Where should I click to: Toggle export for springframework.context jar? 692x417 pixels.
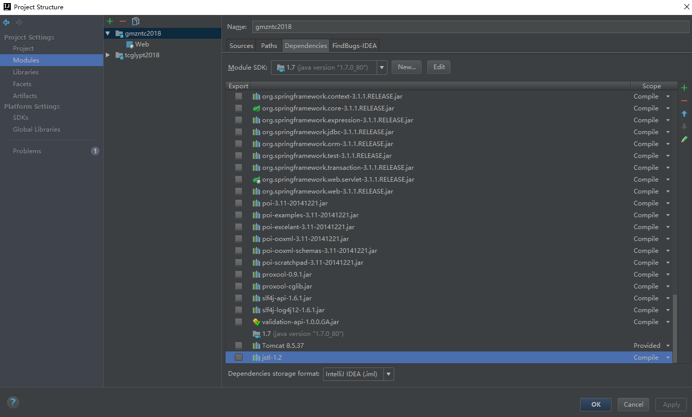tap(238, 97)
